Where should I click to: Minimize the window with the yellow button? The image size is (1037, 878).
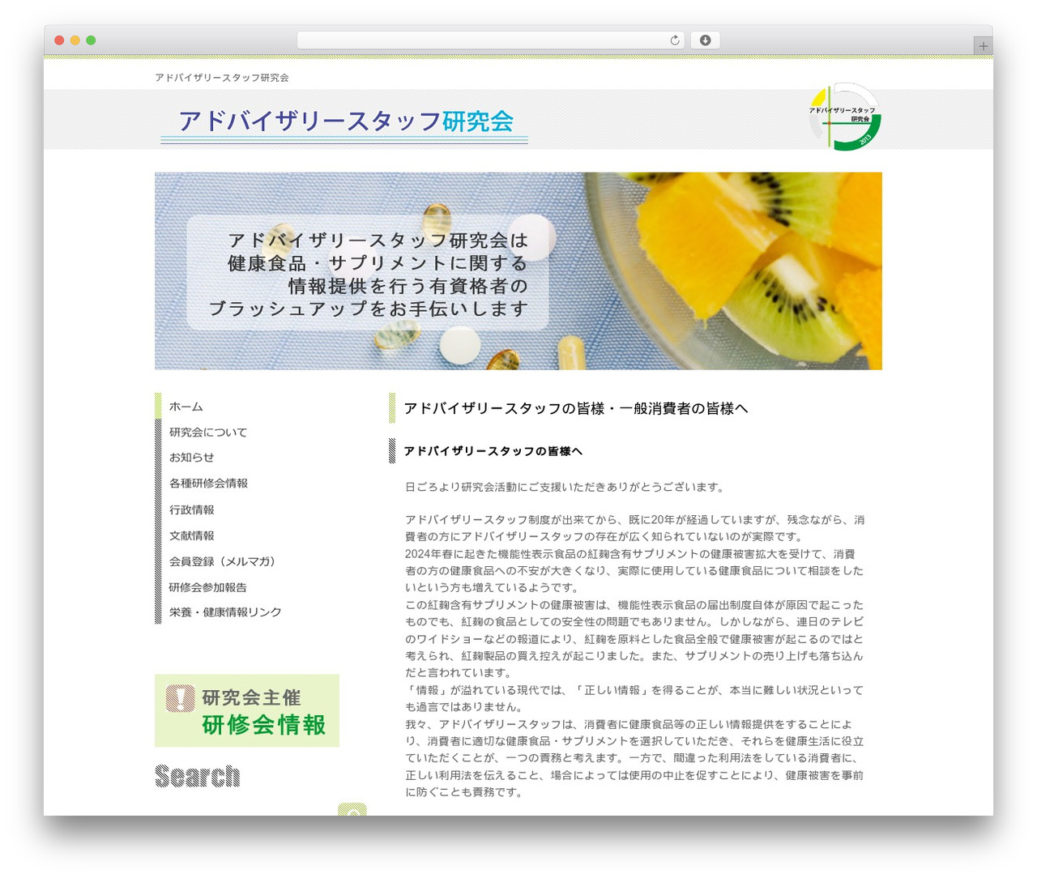point(75,40)
